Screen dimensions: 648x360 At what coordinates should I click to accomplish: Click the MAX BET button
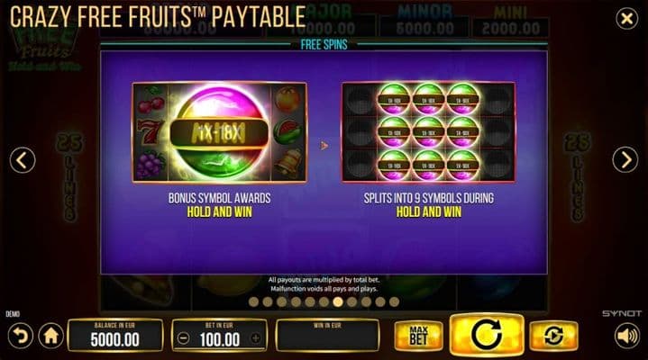tap(418, 336)
